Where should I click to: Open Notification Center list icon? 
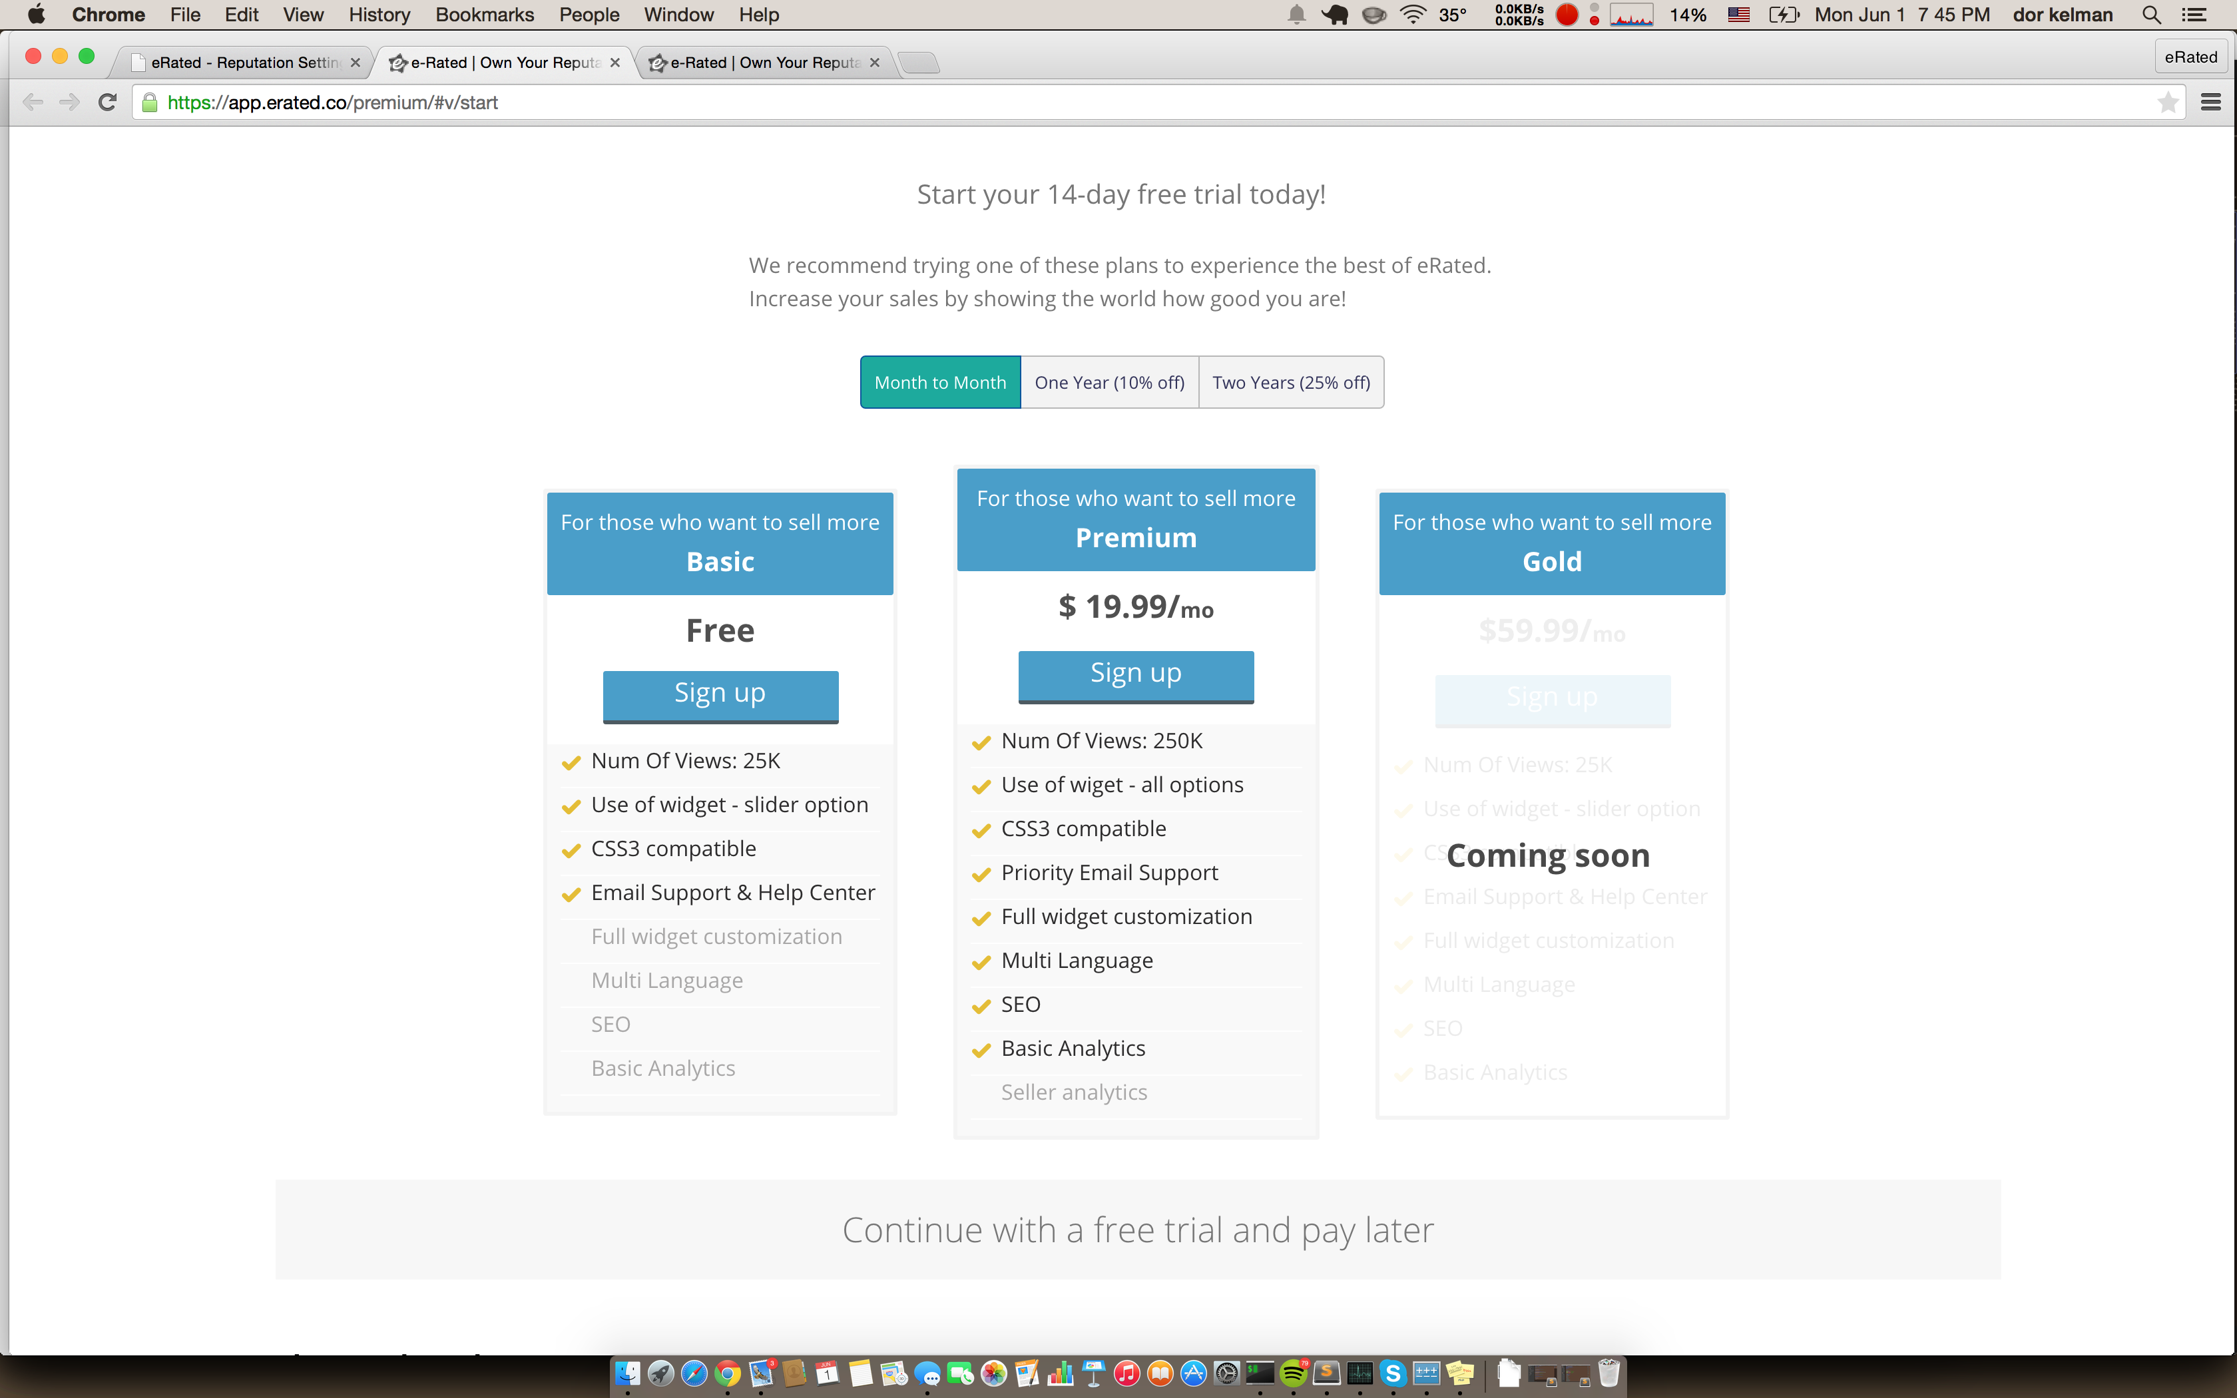2194,15
